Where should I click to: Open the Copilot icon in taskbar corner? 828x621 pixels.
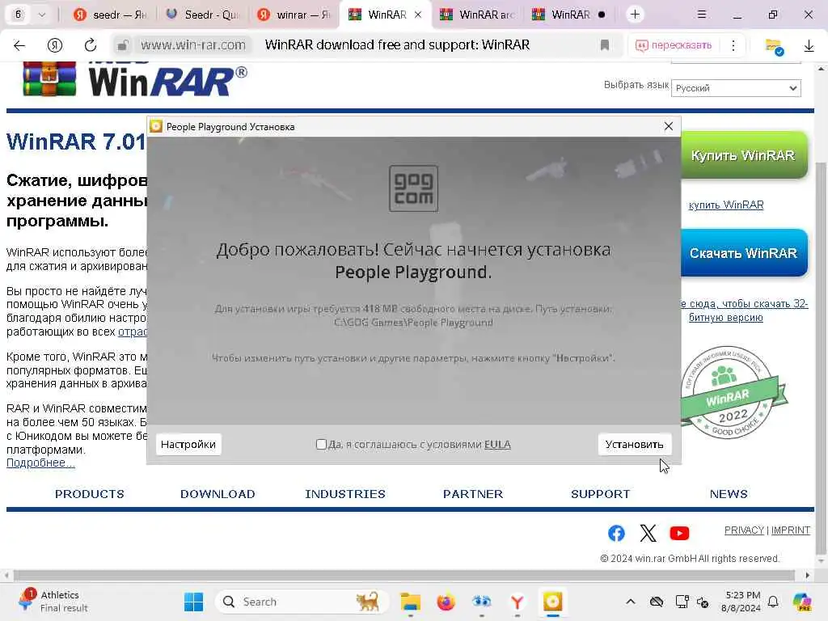tap(802, 602)
